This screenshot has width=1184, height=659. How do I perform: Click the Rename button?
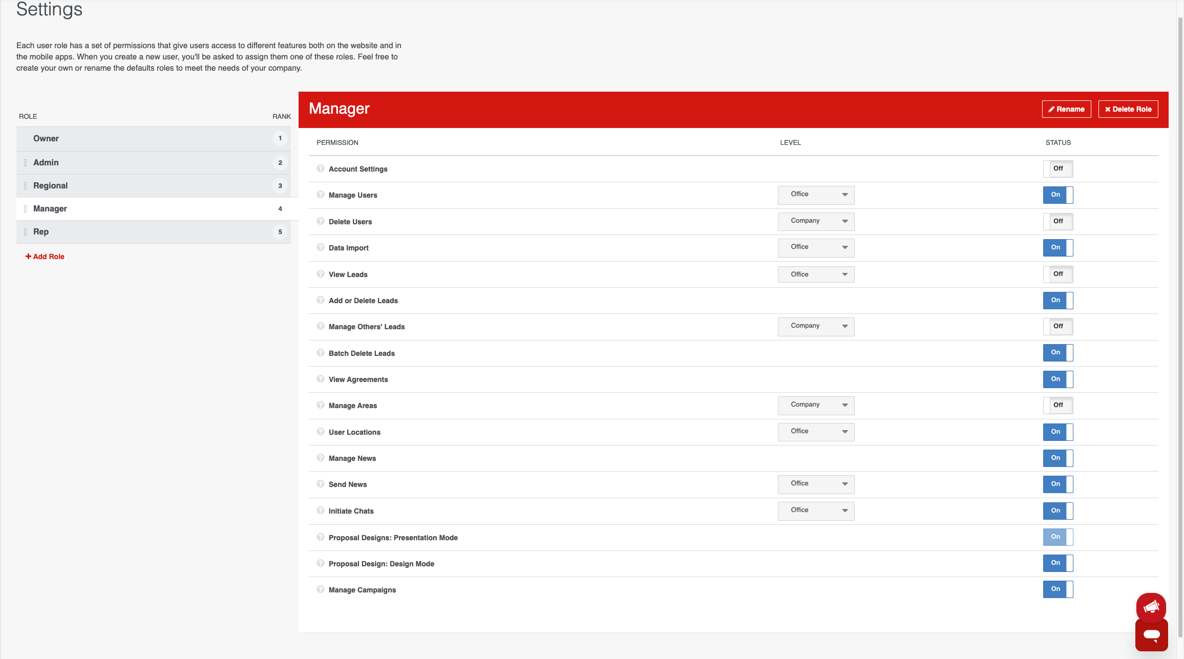coord(1066,109)
